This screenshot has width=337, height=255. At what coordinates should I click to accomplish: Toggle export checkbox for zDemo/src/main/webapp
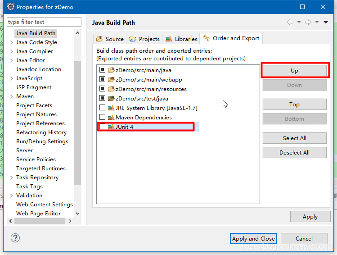tap(102, 79)
